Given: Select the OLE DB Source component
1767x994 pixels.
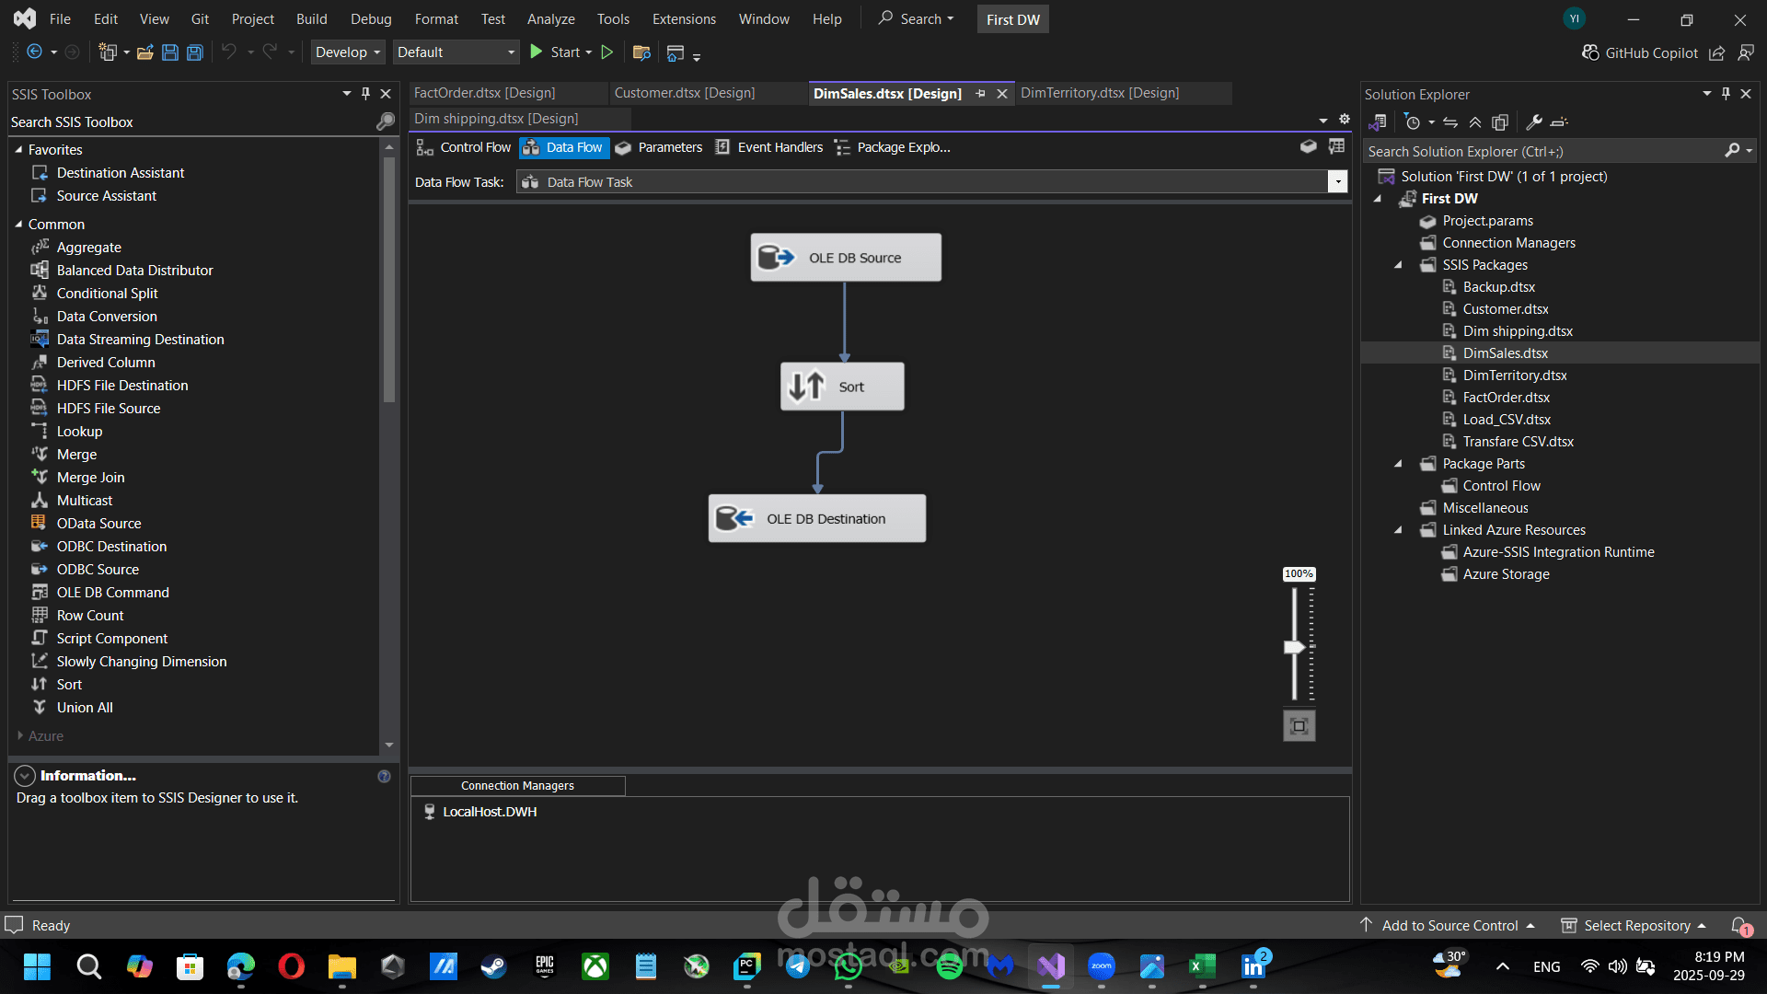Looking at the screenshot, I should click(x=846, y=258).
